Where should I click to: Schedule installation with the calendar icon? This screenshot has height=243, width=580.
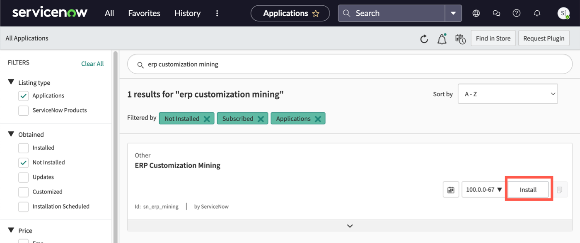[x=451, y=190]
